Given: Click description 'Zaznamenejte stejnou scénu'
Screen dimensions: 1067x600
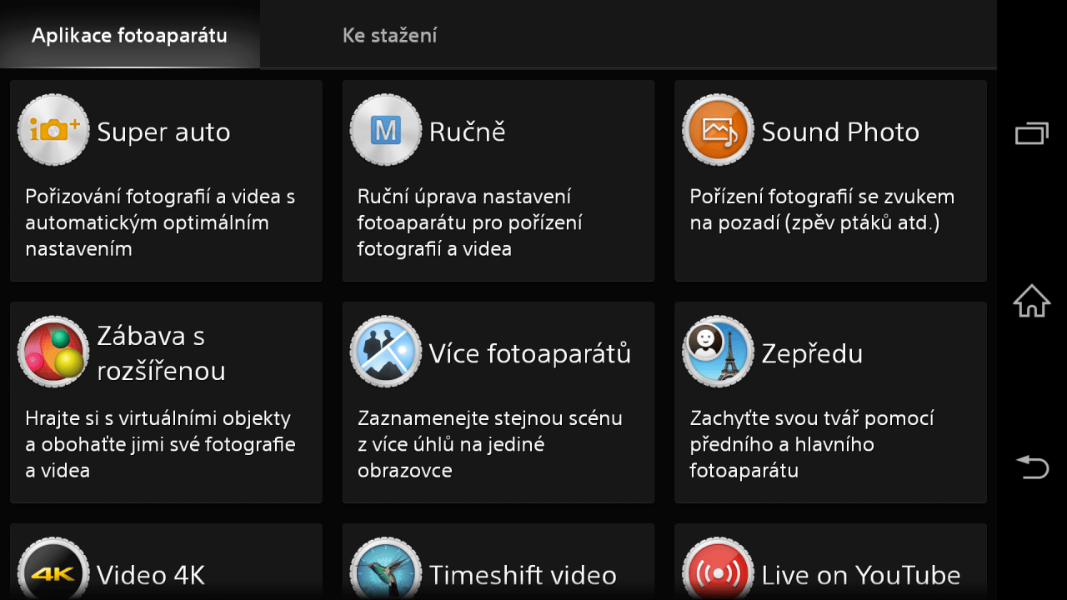Looking at the screenshot, I should coord(490,418).
